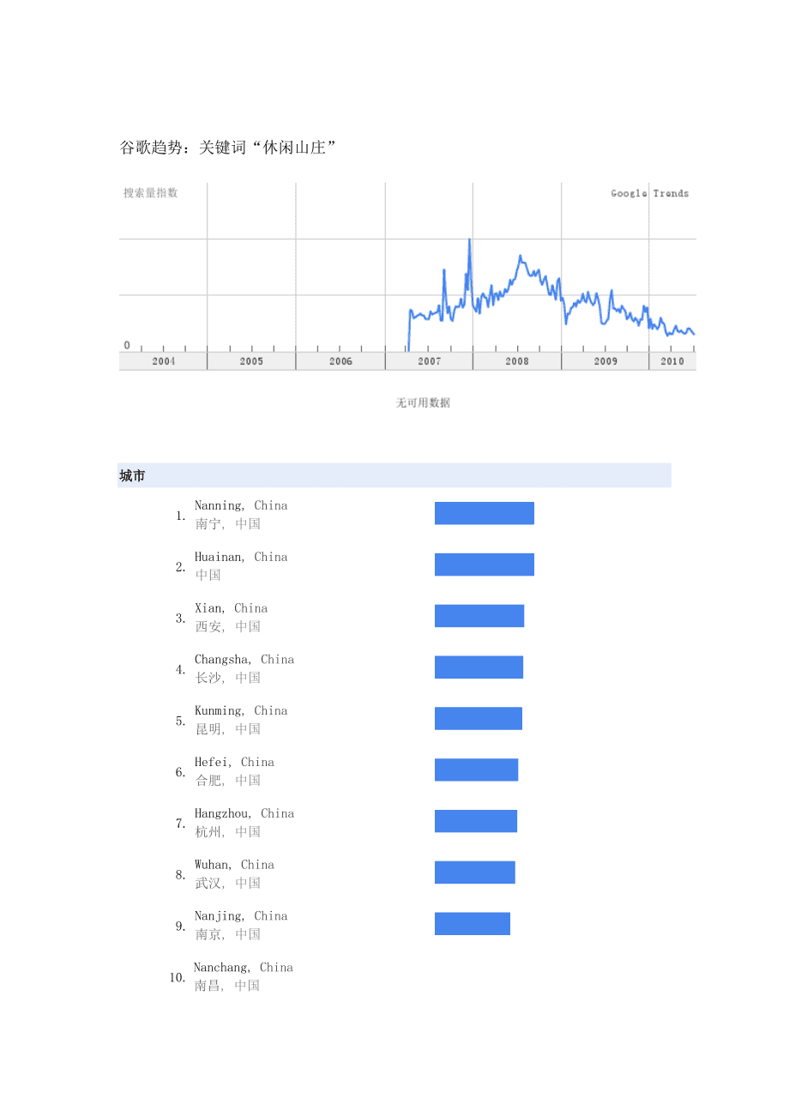This screenshot has width=789, height=1117.
Task: Click the highest peak of the trend line
Action: pyautogui.click(x=469, y=240)
